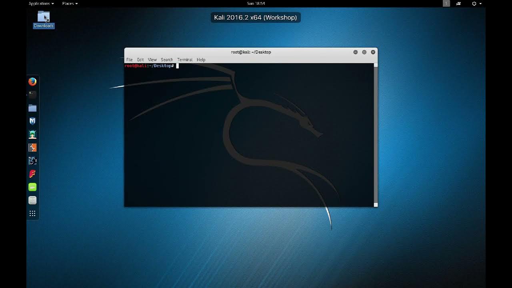Open the workspace indicator 1
512x288 pixels.
(x=446, y=4)
